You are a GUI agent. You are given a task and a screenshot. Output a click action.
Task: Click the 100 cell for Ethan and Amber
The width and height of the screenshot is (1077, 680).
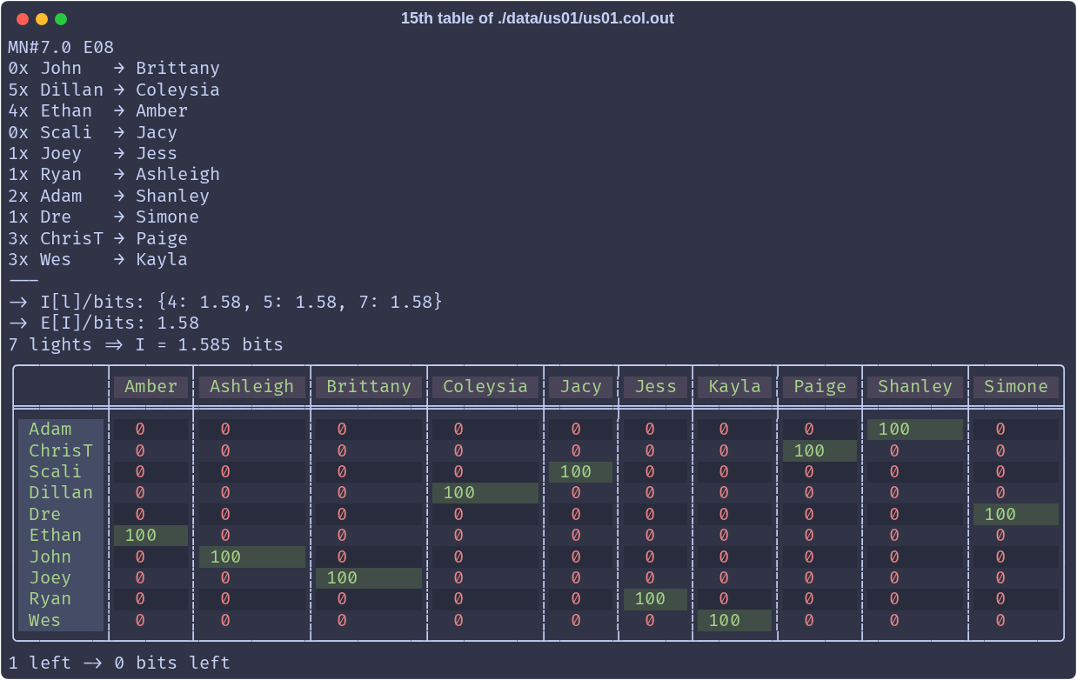[151, 536]
